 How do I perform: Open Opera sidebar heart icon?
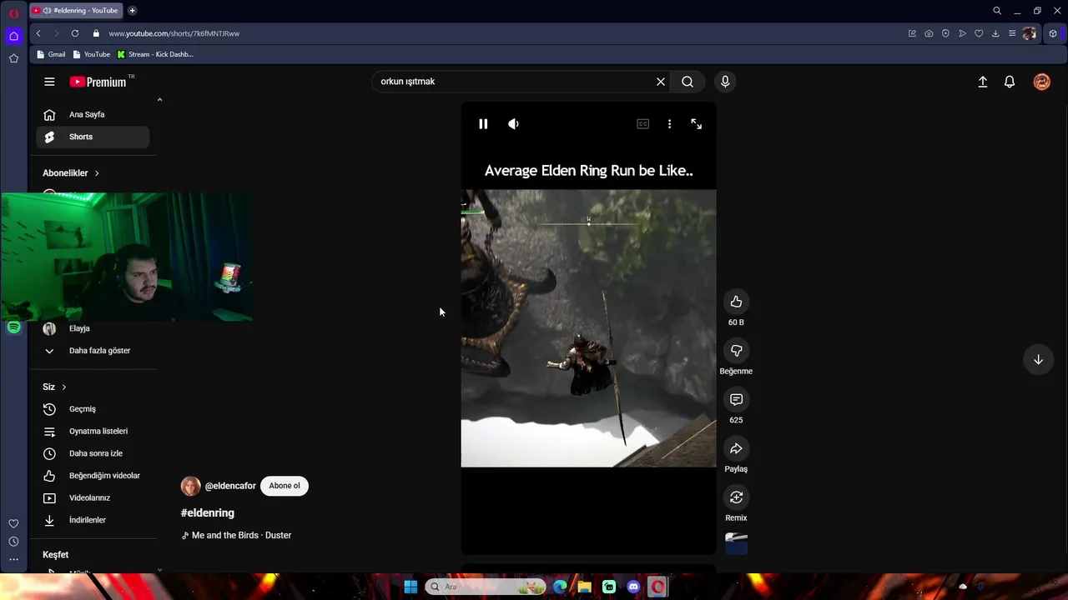pyautogui.click(x=13, y=523)
